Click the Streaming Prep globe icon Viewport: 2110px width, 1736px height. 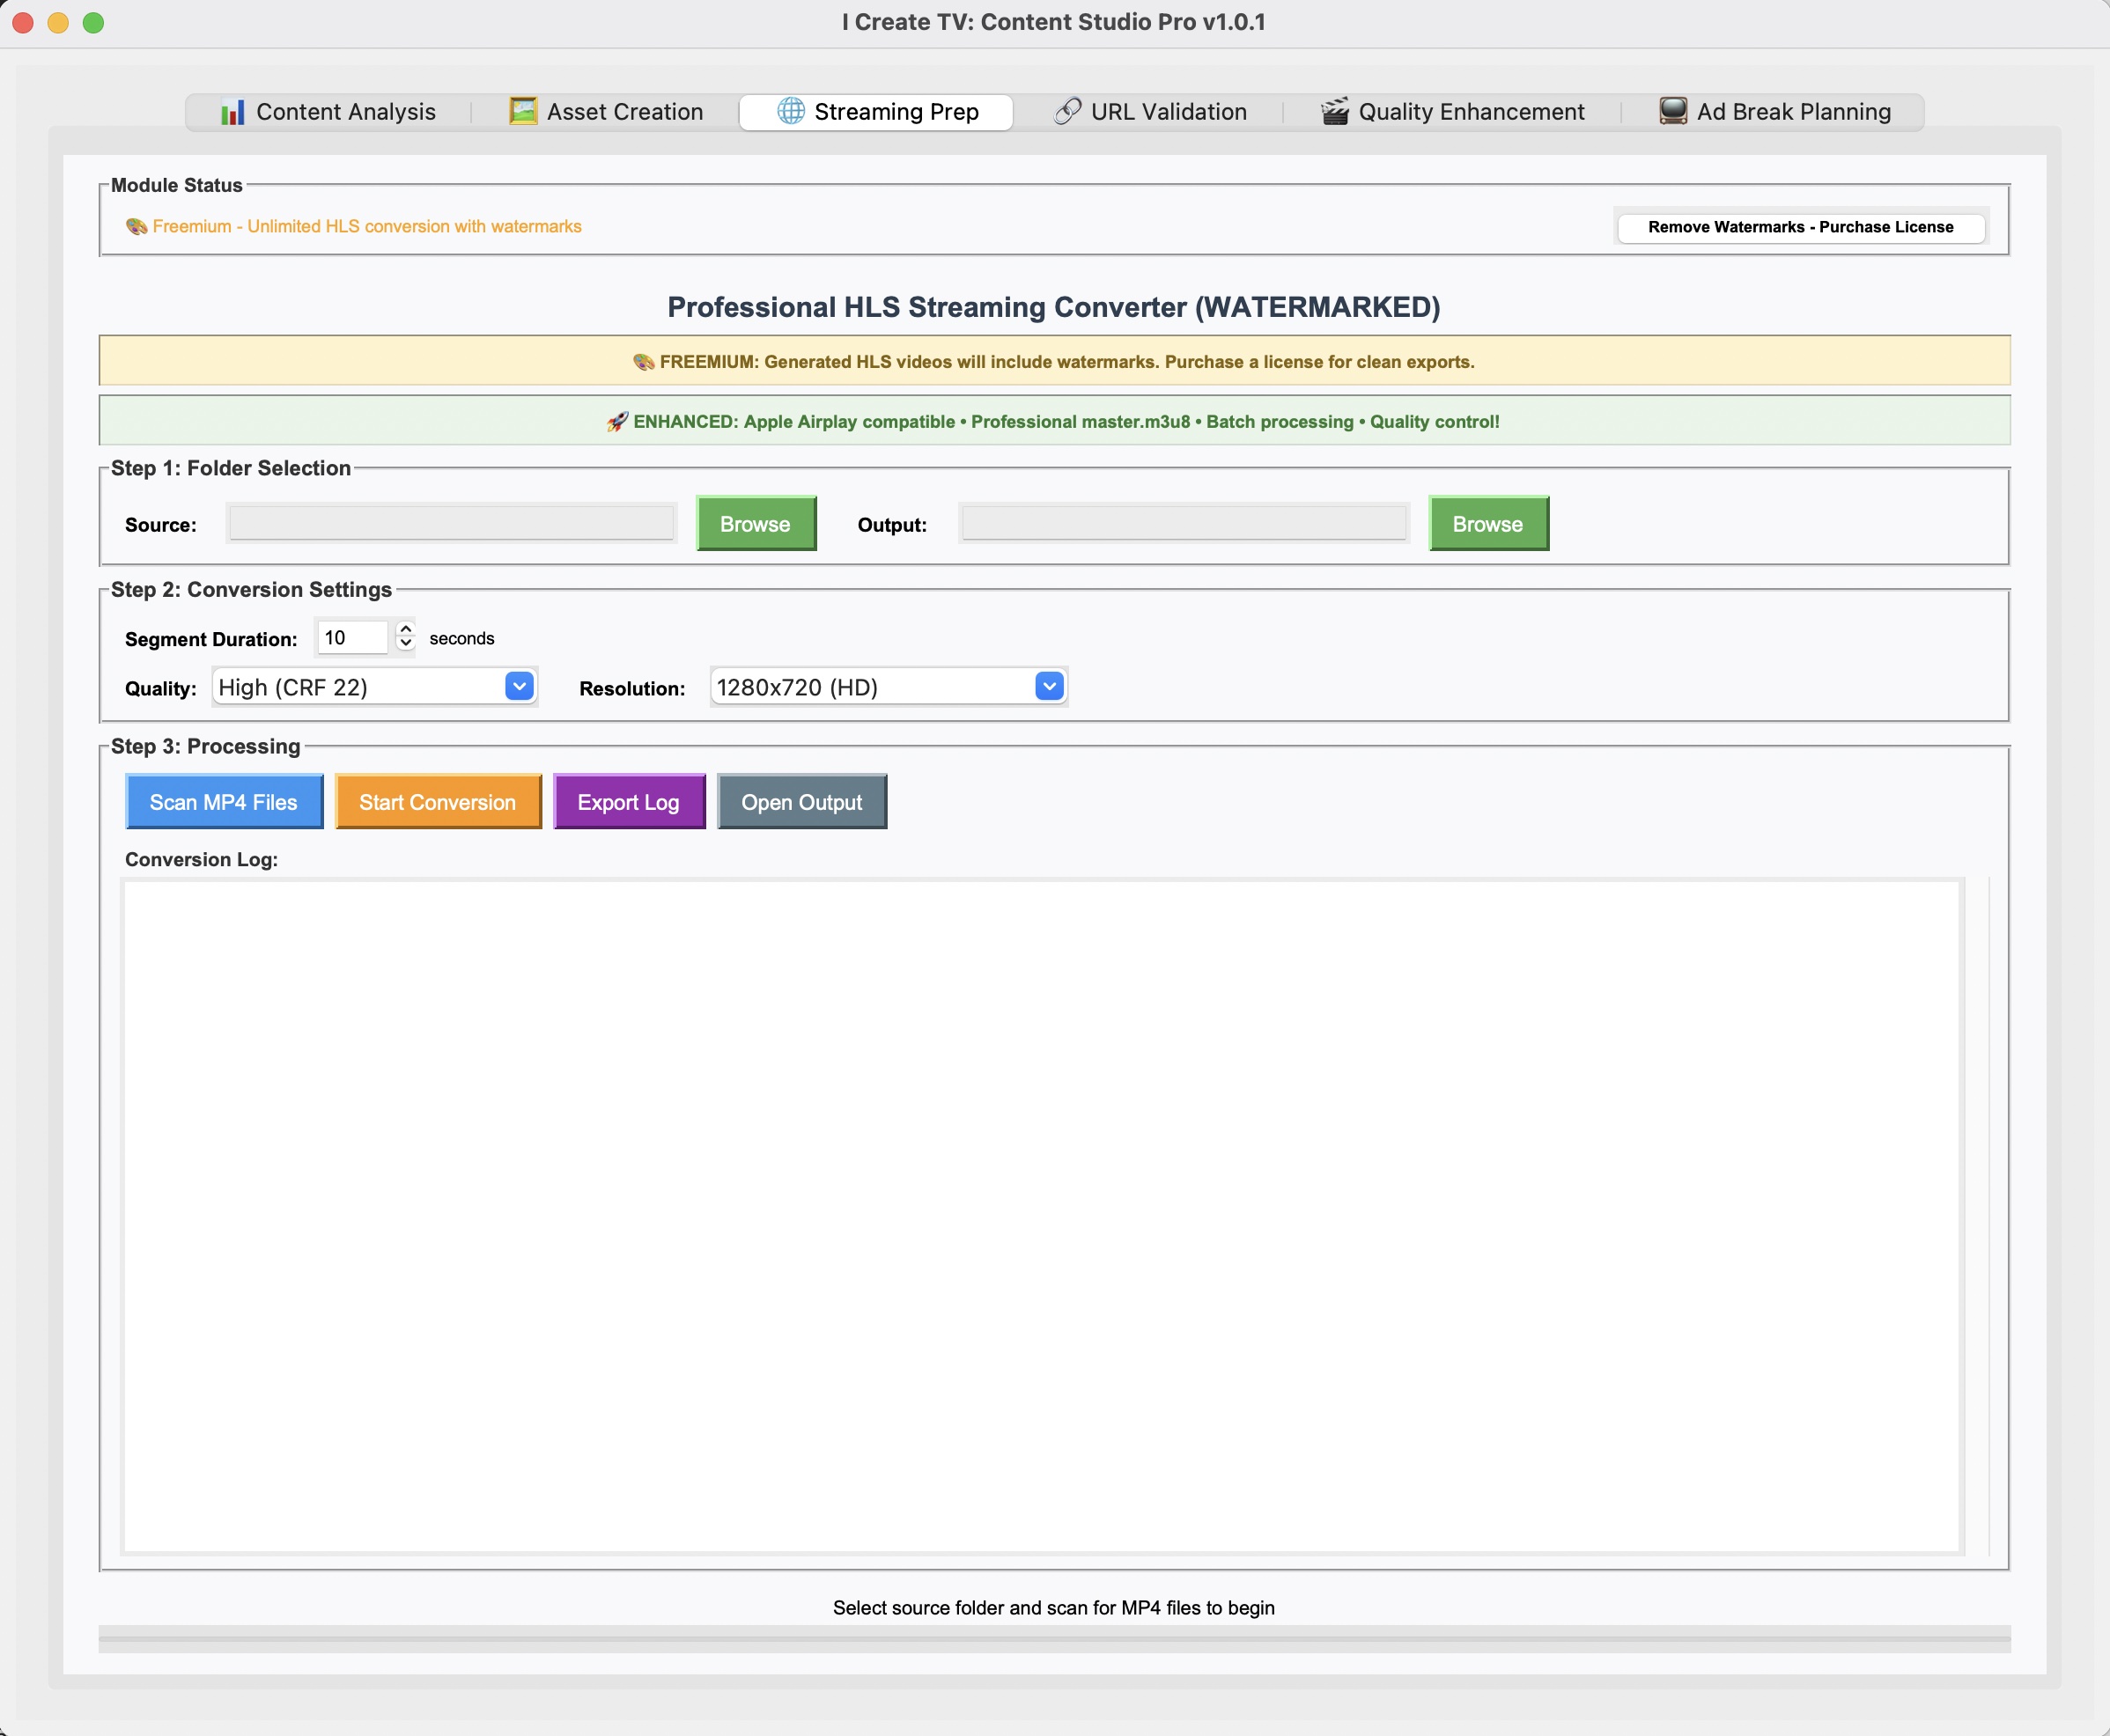[x=791, y=111]
